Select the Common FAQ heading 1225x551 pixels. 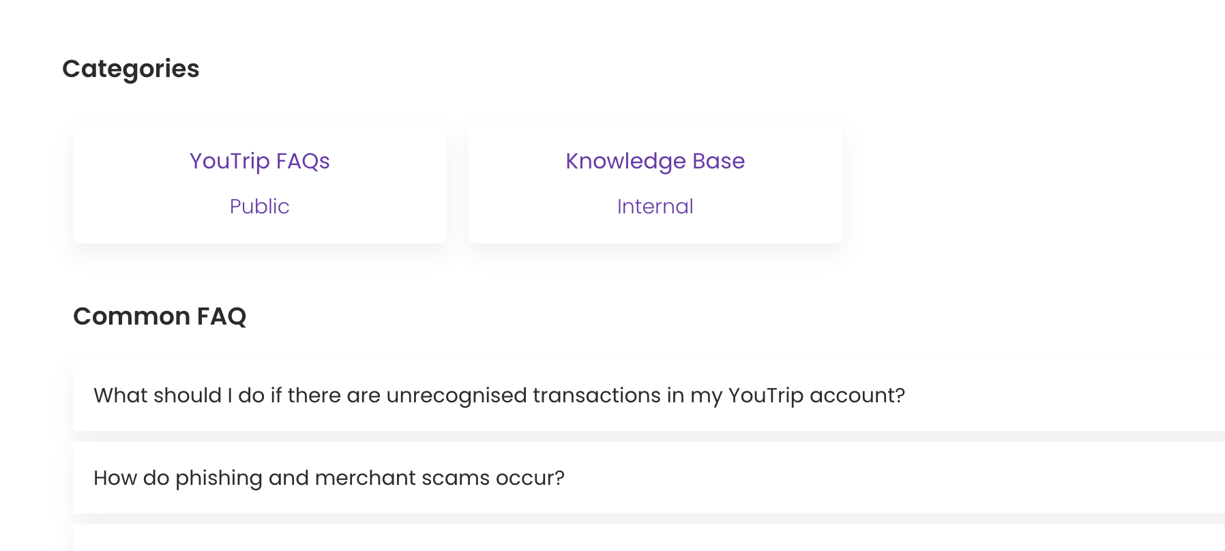pyautogui.click(x=160, y=316)
